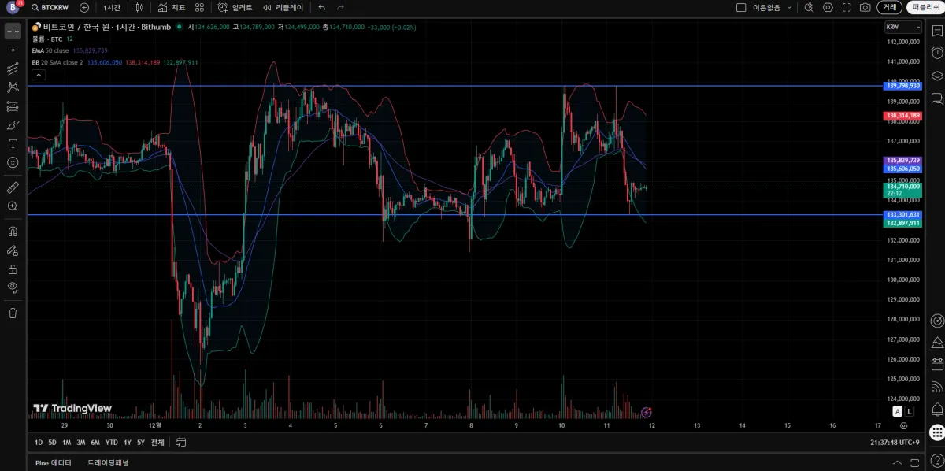The image size is (945, 471).
Task: Select the 1Y date range
Action: tap(128, 442)
